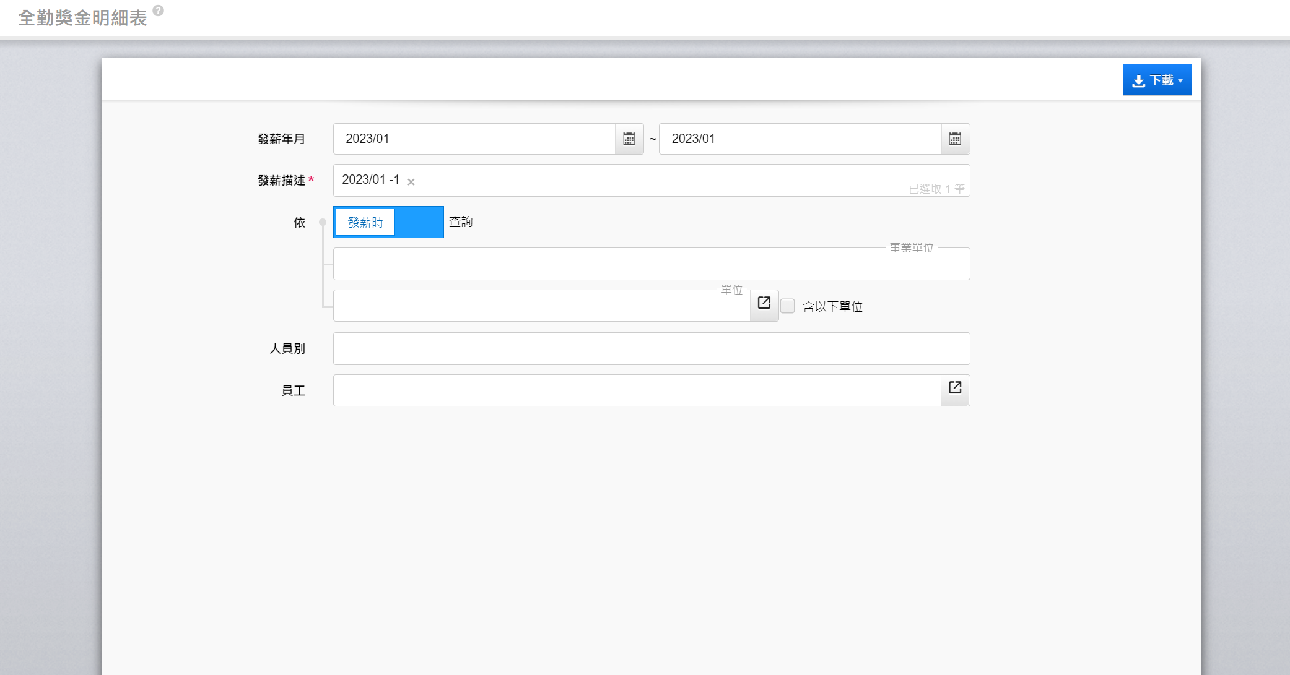1290x675 pixels.
Task: Expand the 下載 dropdown arrow
Action: coord(1180,81)
